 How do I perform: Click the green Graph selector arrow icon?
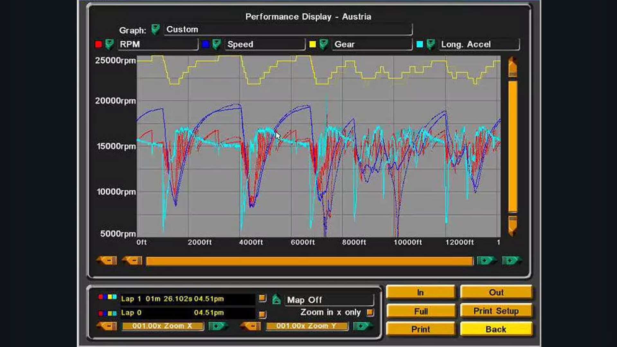click(156, 30)
